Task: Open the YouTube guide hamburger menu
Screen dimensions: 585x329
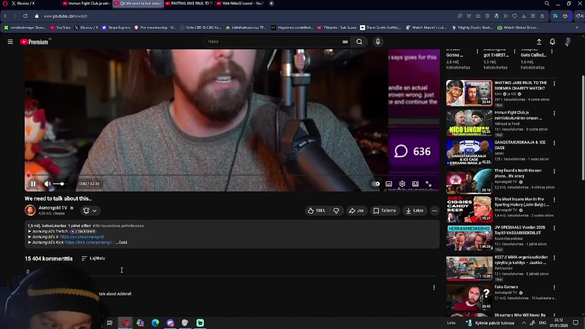Action: pyautogui.click(x=10, y=42)
